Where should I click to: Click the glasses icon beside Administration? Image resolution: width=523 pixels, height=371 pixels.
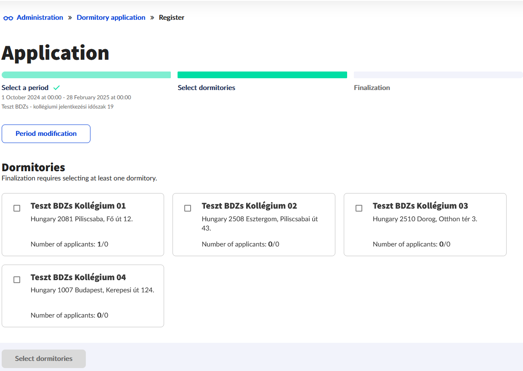pyautogui.click(x=8, y=18)
